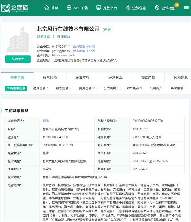Click the 开放平台 monitor icon
Screen dimensions: 191x222
coord(99,8)
